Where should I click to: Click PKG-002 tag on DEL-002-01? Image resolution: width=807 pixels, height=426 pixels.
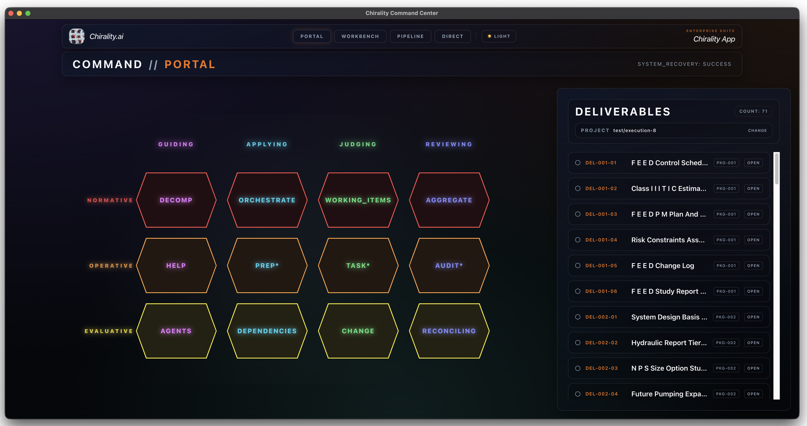(726, 317)
